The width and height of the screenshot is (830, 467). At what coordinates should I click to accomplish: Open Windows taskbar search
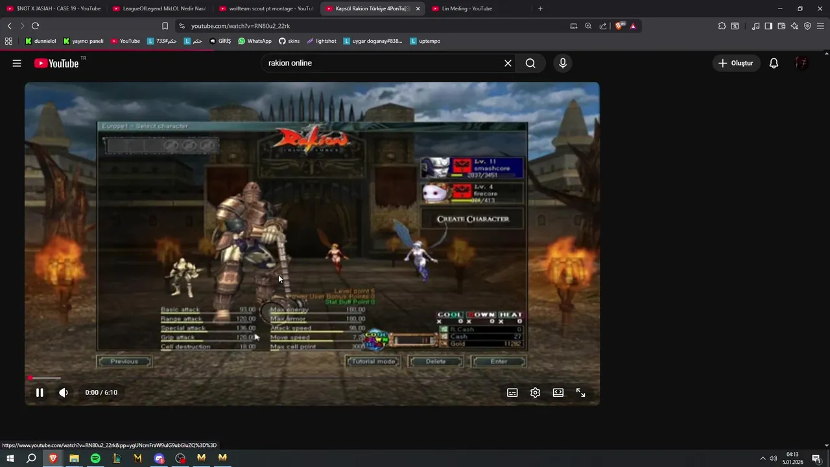coord(31,458)
